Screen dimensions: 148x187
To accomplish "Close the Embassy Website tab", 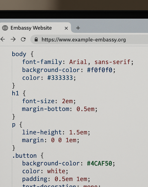I will tap(66, 28).
